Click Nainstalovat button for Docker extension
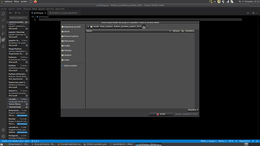260x146 pixels. (x=22, y=124)
